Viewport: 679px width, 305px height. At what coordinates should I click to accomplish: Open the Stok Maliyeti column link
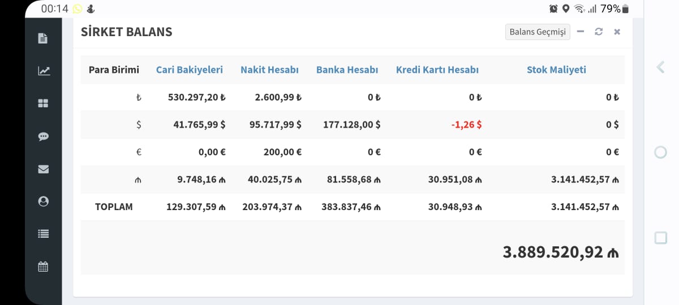pos(556,69)
